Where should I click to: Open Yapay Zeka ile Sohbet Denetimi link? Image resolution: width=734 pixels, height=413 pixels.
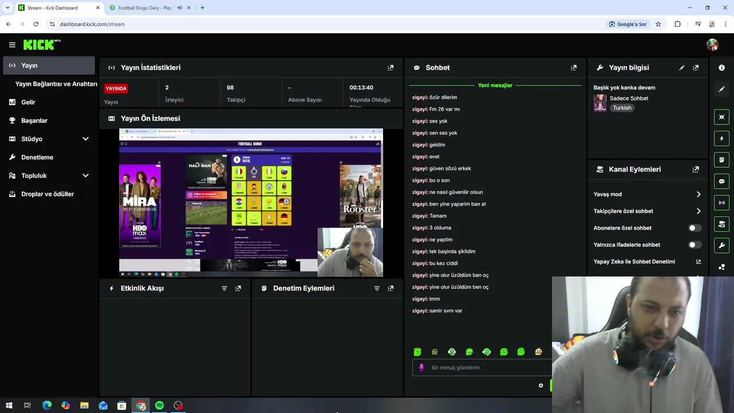point(647,262)
